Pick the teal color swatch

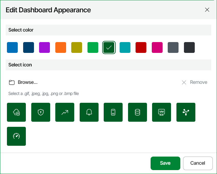click(125, 47)
